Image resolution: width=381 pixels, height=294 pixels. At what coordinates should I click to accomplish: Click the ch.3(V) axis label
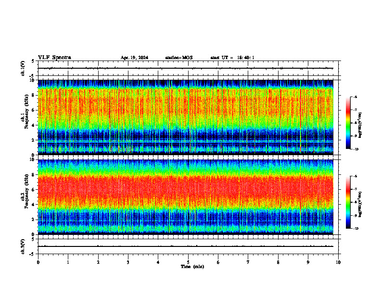coord(23,247)
